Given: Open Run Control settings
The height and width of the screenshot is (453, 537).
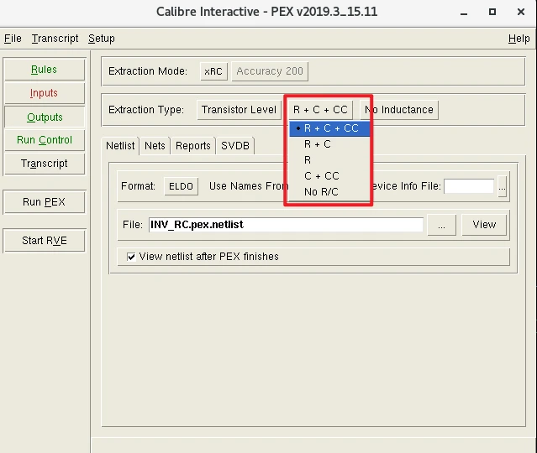Looking at the screenshot, I should tap(45, 140).
